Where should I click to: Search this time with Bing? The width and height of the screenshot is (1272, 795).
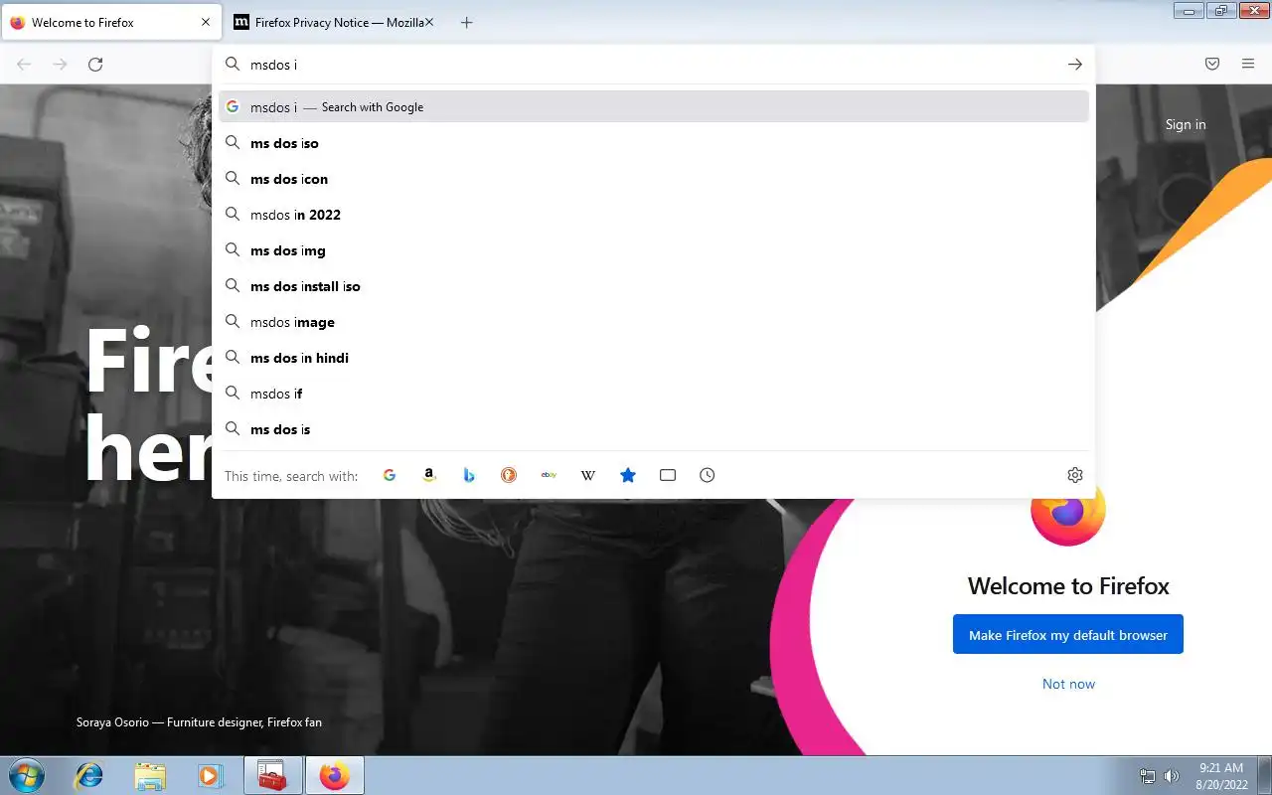point(469,475)
